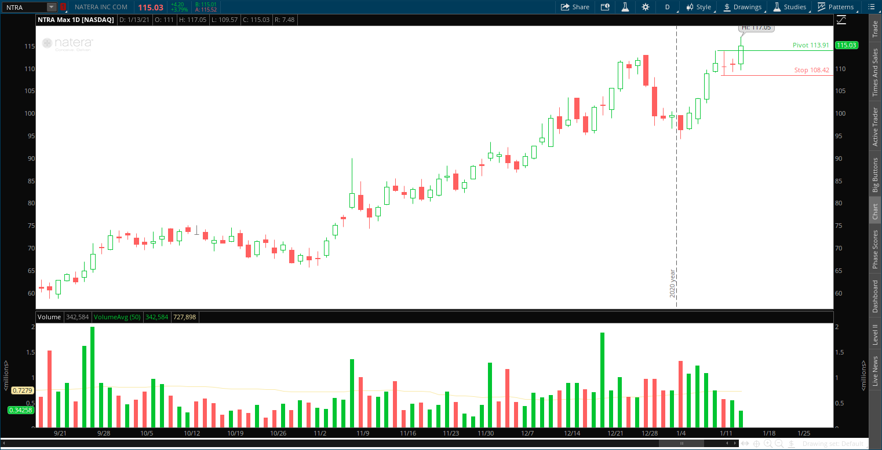This screenshot has width=882, height=450.
Task: Click the red symbol link number 1 icon
Action: coord(63,7)
